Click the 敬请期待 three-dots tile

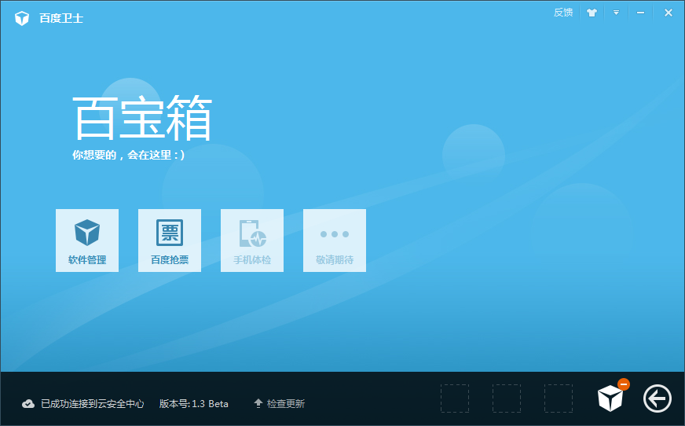point(335,241)
